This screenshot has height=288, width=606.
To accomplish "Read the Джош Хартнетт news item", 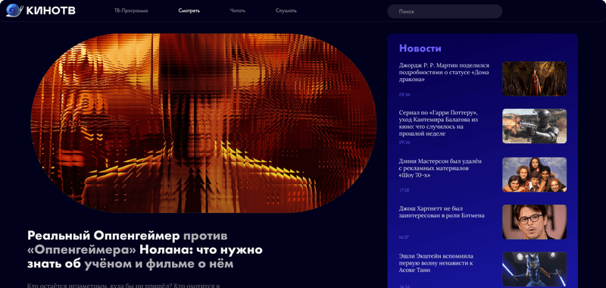I will (x=442, y=212).
